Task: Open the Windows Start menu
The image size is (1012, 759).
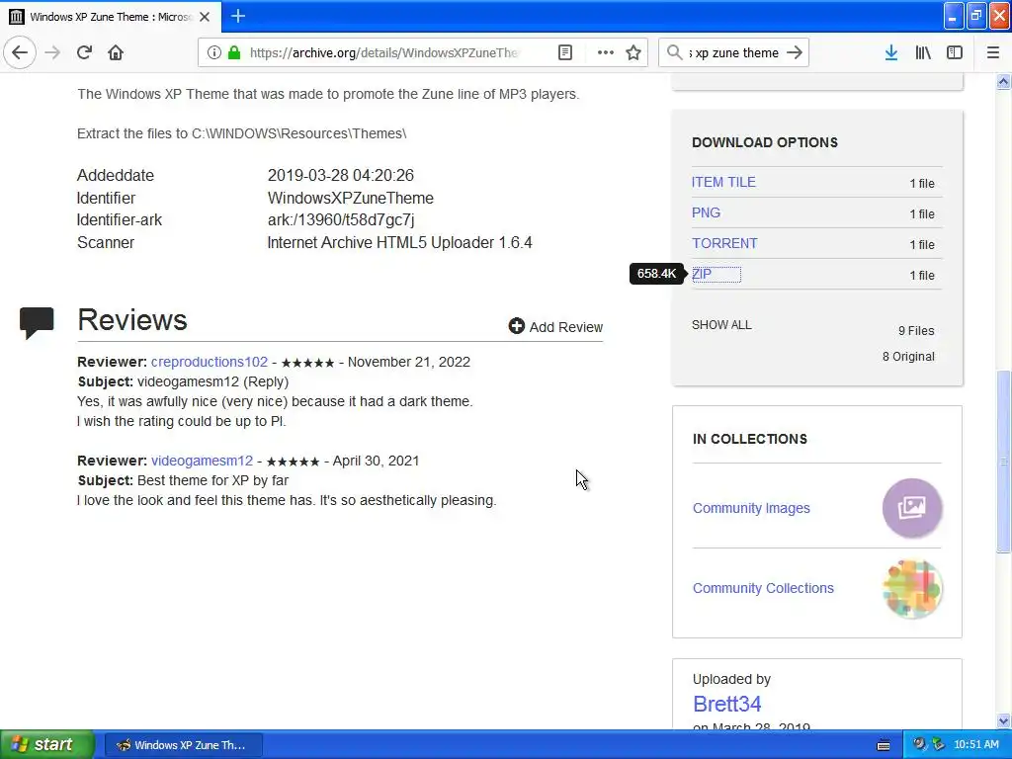Action: pyautogui.click(x=46, y=744)
